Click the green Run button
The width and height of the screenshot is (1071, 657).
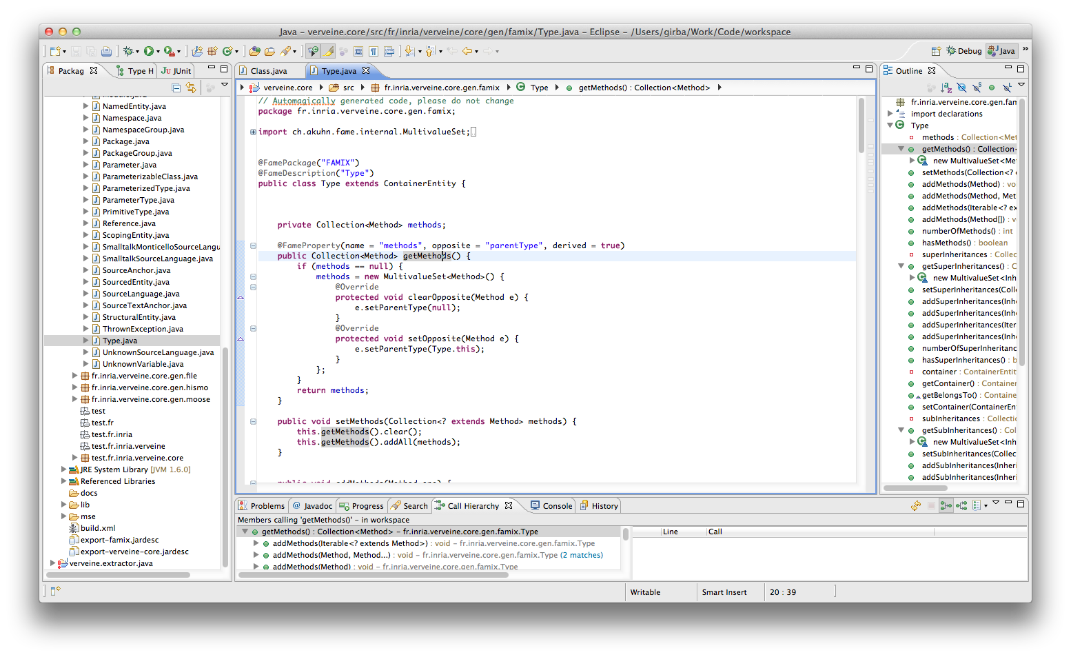pyautogui.click(x=149, y=51)
